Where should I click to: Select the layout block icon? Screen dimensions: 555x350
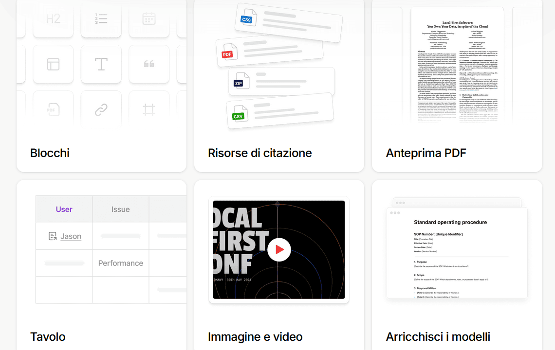(53, 64)
